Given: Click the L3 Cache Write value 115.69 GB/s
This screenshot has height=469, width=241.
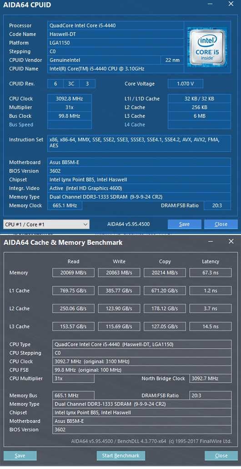Looking at the screenshot, I should pyautogui.click(x=119, y=327).
